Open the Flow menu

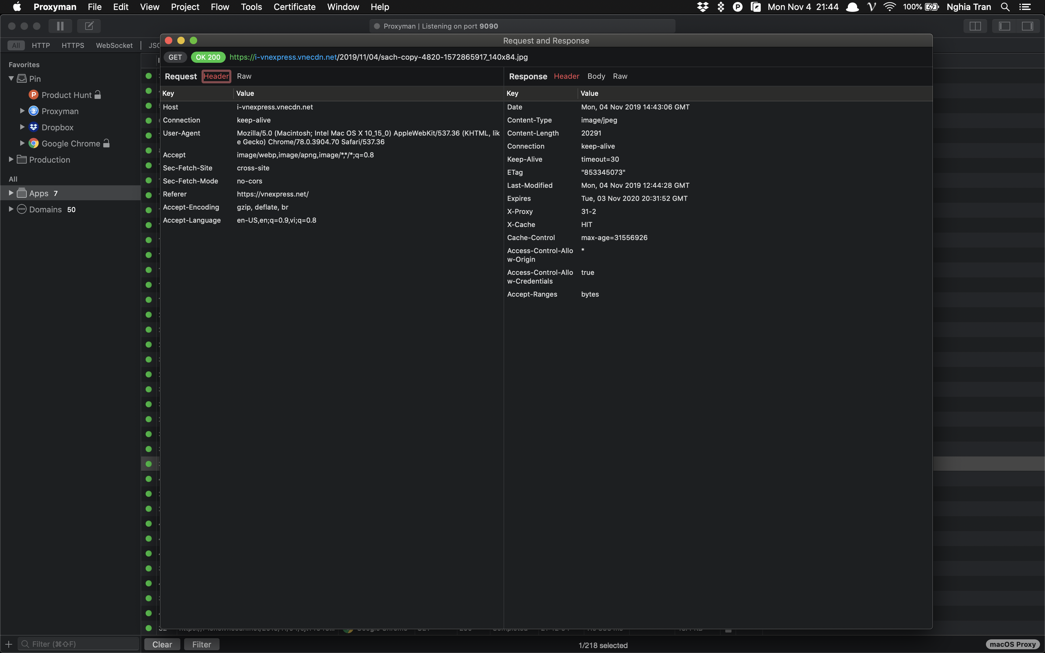[x=220, y=7]
